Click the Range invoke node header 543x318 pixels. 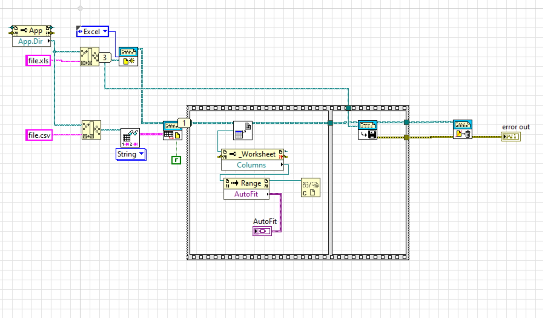(x=246, y=183)
